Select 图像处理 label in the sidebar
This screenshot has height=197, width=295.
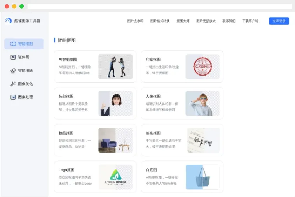[25, 97]
